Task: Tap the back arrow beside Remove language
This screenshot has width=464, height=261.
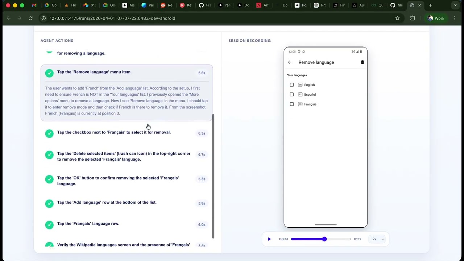Action: 290,62
